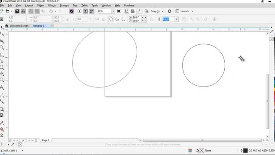Click the Quick customize plus icon
Screen dimensions: 275x155
point(214,19)
